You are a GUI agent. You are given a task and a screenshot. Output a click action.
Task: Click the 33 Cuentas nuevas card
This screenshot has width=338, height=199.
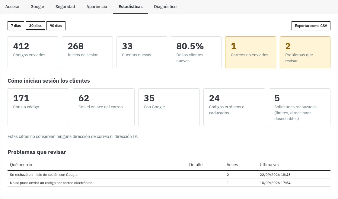tap(142, 52)
